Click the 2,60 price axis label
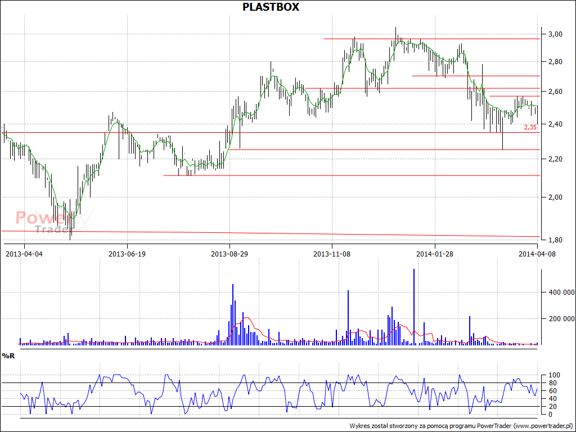 [555, 92]
